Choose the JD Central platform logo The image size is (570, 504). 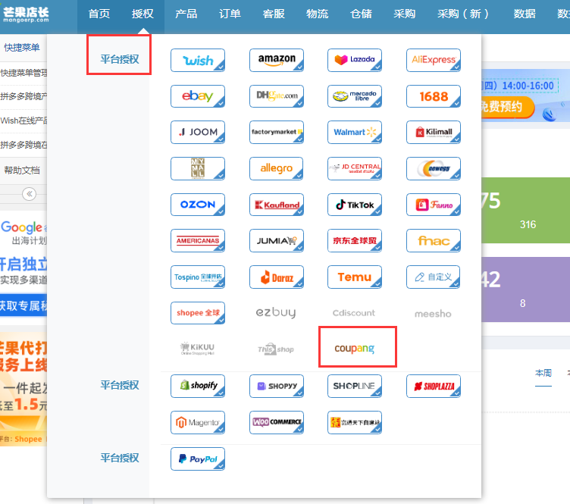355,168
